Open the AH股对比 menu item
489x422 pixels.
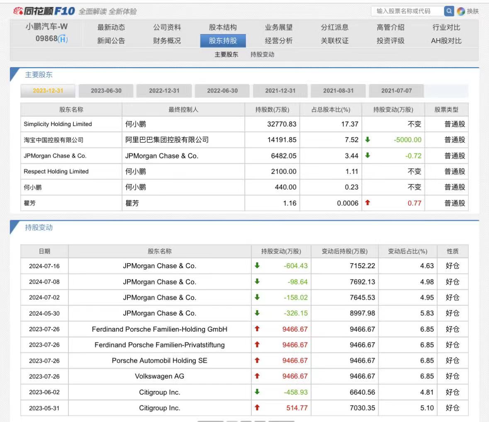[x=446, y=41]
